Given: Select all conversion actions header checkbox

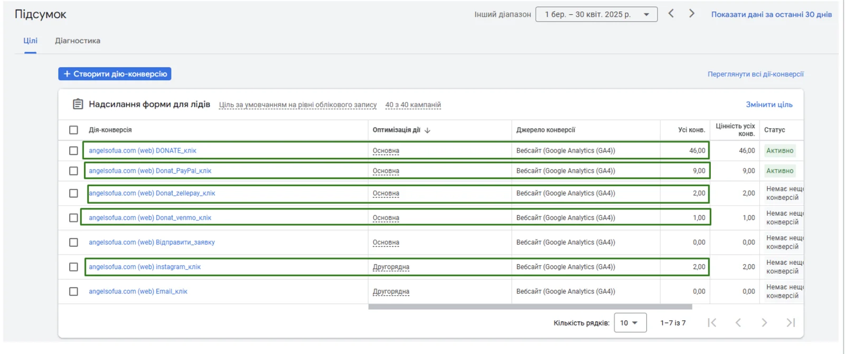Looking at the screenshot, I should (73, 130).
